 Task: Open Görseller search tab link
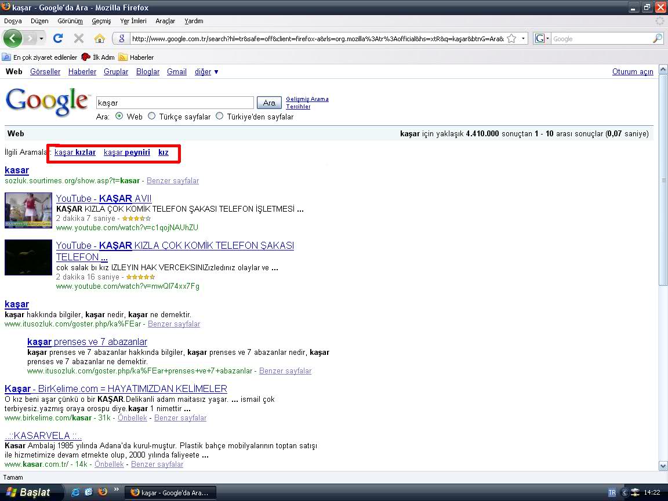pyautogui.click(x=45, y=71)
